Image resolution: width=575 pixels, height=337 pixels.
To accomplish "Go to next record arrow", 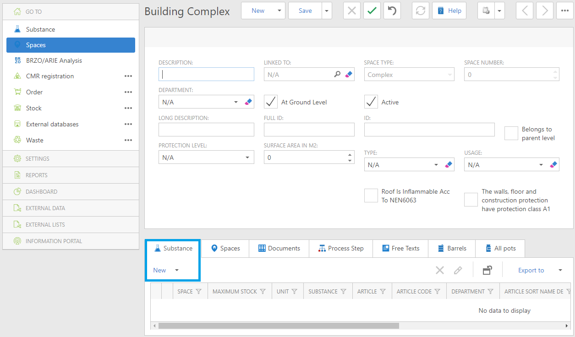I will pos(544,11).
